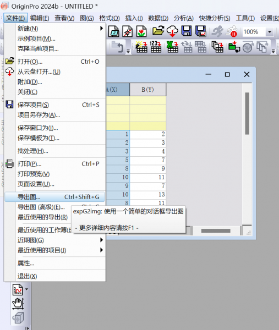This screenshot has width=279, height=330.
Task: Choose Print Preview (打印预览) menu item
Action: [54, 174]
